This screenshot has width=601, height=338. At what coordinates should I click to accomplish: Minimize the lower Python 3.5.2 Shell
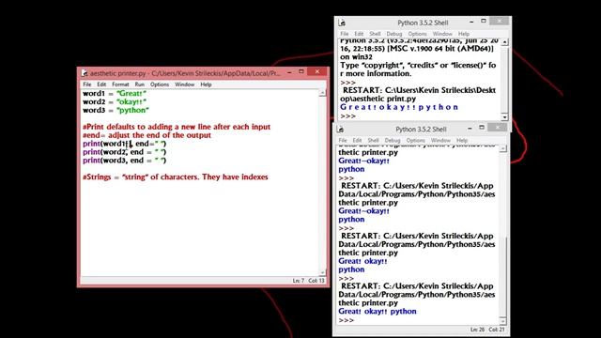point(470,129)
